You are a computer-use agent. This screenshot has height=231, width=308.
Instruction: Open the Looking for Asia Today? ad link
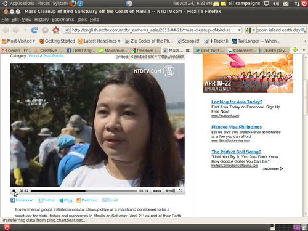click(x=237, y=102)
